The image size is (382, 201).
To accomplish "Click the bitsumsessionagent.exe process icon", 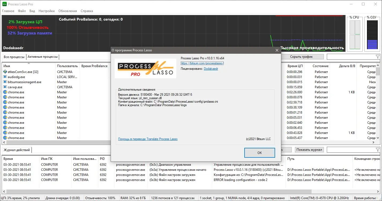I will click(x=5, y=82).
